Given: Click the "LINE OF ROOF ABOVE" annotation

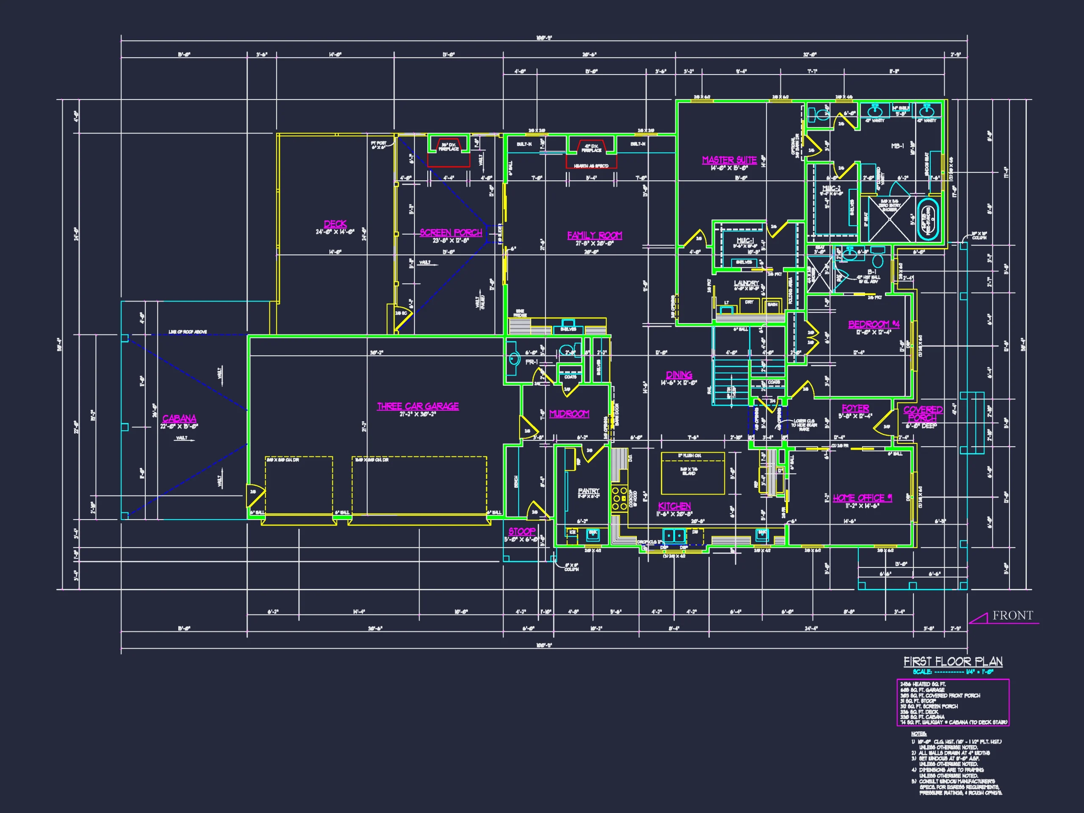Looking at the screenshot, I should pyautogui.click(x=188, y=332).
